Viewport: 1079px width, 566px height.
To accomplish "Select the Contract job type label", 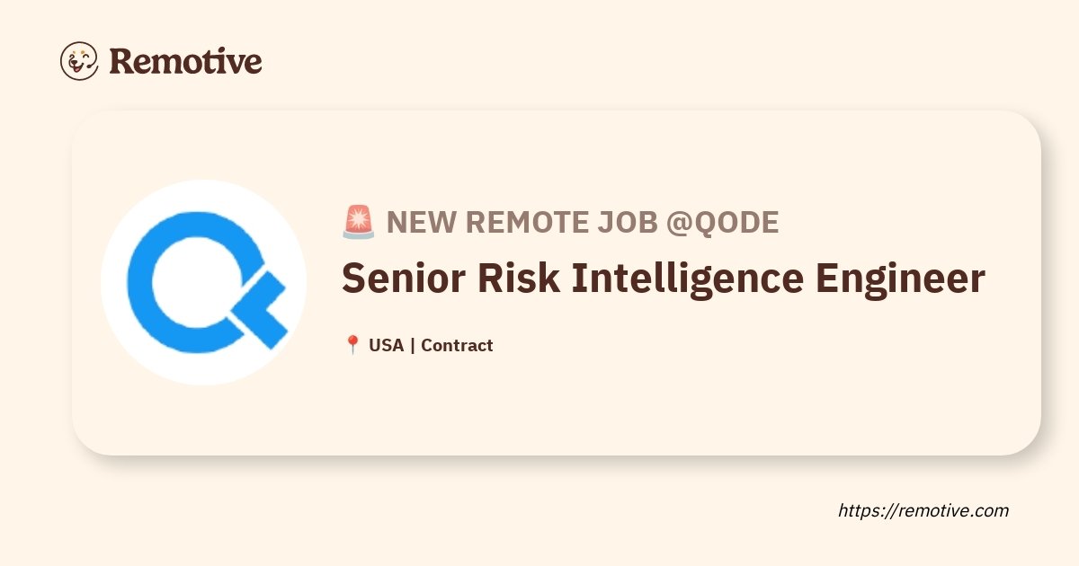I will 457,345.
